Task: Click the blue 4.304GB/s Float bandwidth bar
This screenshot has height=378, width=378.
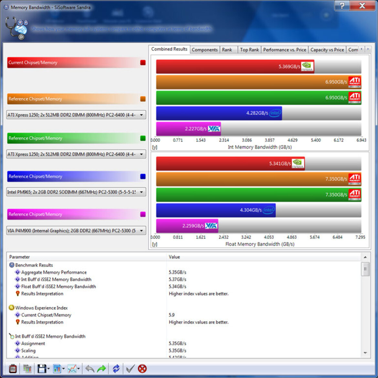Action: coord(216,210)
